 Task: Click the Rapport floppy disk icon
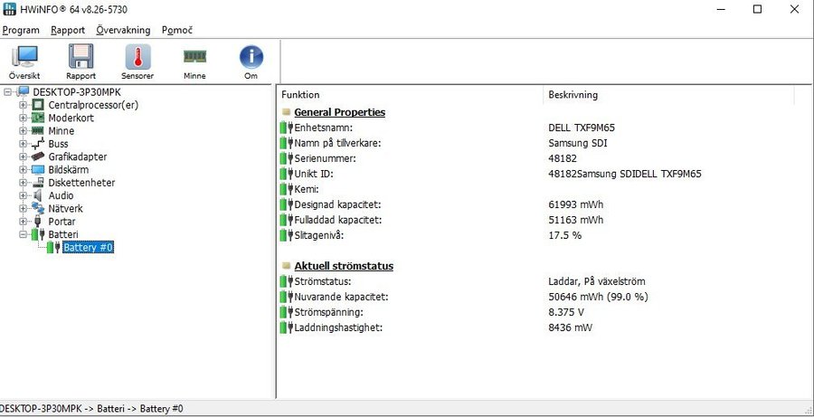click(80, 57)
